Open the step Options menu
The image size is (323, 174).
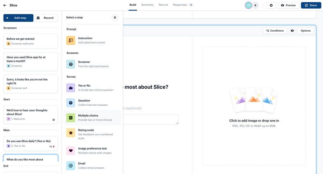(x=305, y=31)
